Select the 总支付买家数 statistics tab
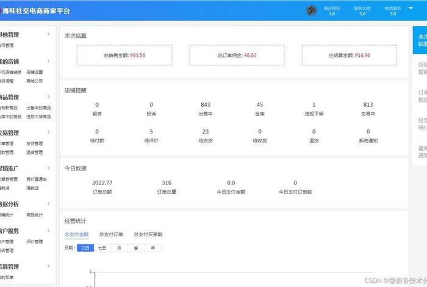The width and height of the screenshot is (427, 287). 148,234
